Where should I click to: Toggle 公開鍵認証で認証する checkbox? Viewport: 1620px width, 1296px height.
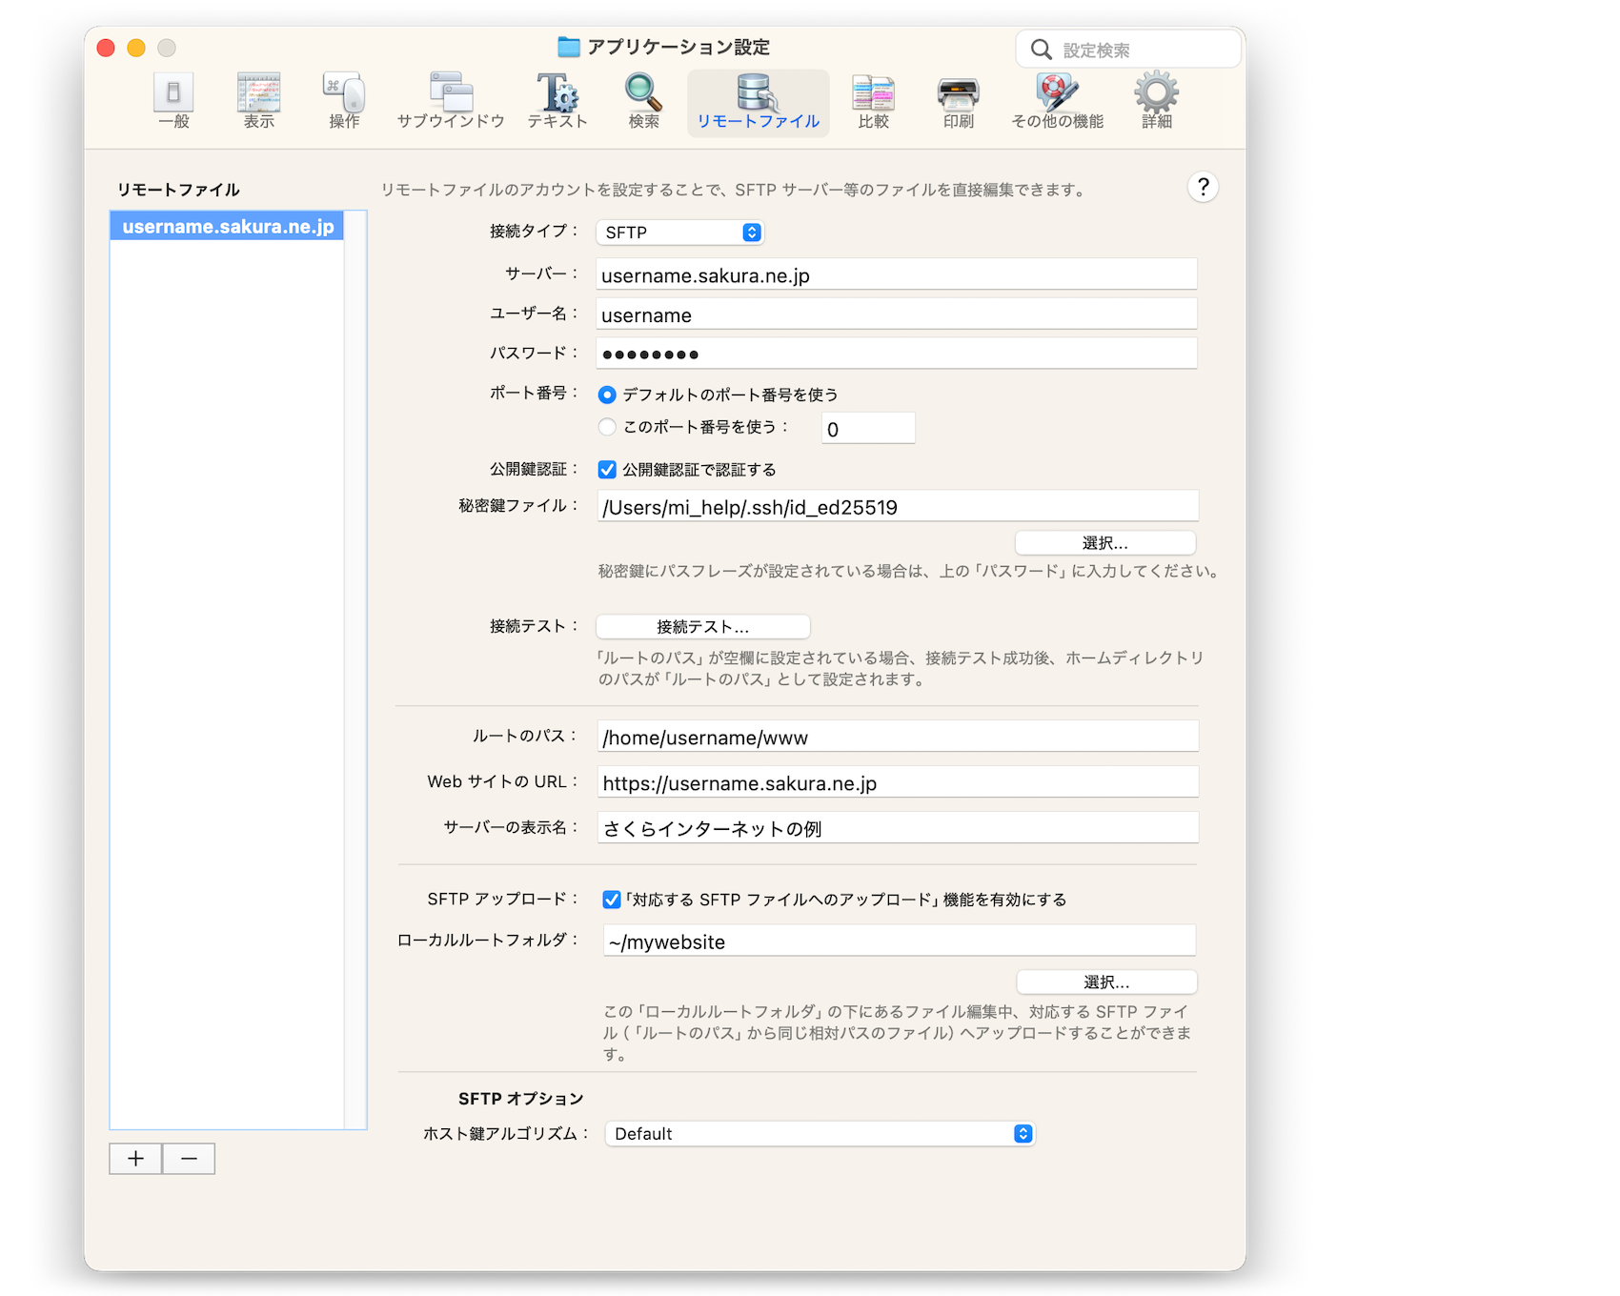coord(607,470)
